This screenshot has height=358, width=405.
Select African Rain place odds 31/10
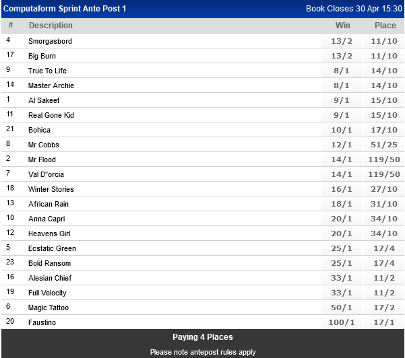click(x=385, y=204)
